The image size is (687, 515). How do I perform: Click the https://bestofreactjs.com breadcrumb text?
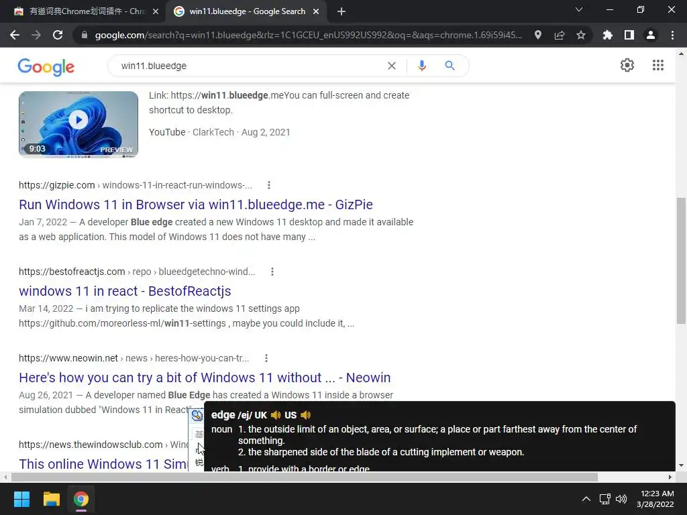(x=72, y=272)
